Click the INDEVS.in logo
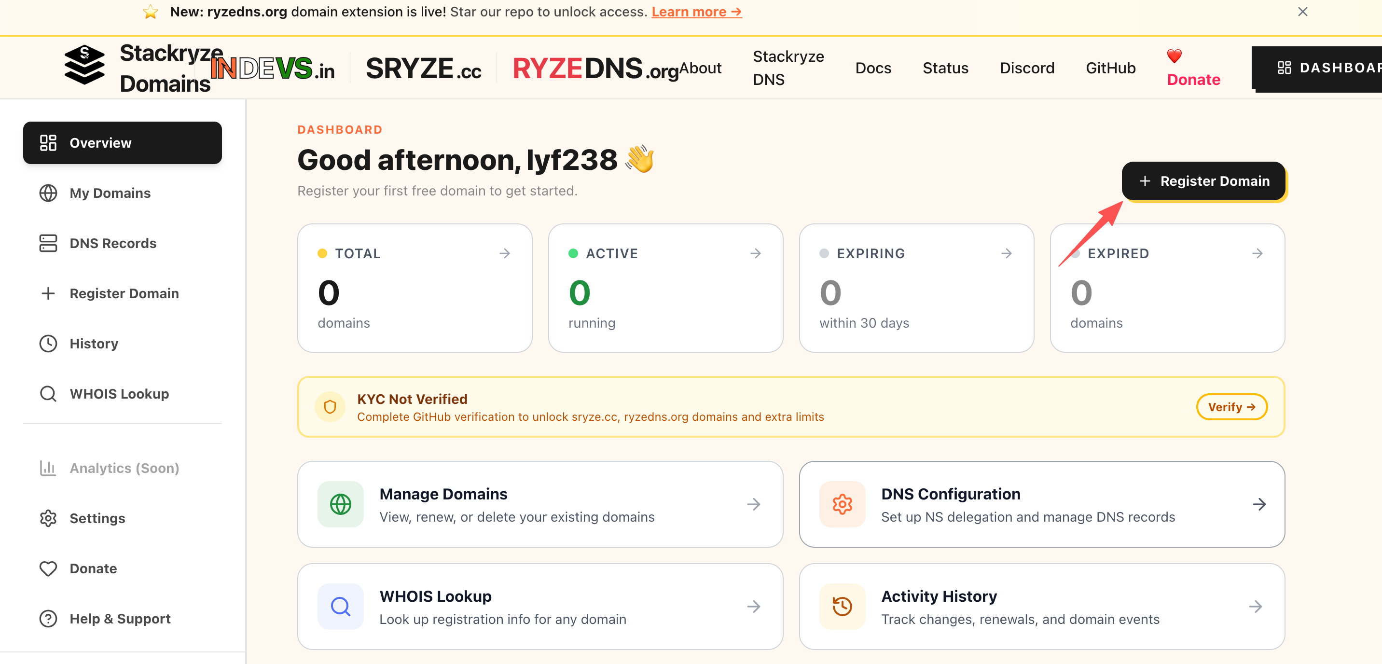Image resolution: width=1382 pixels, height=664 pixels. [x=273, y=68]
